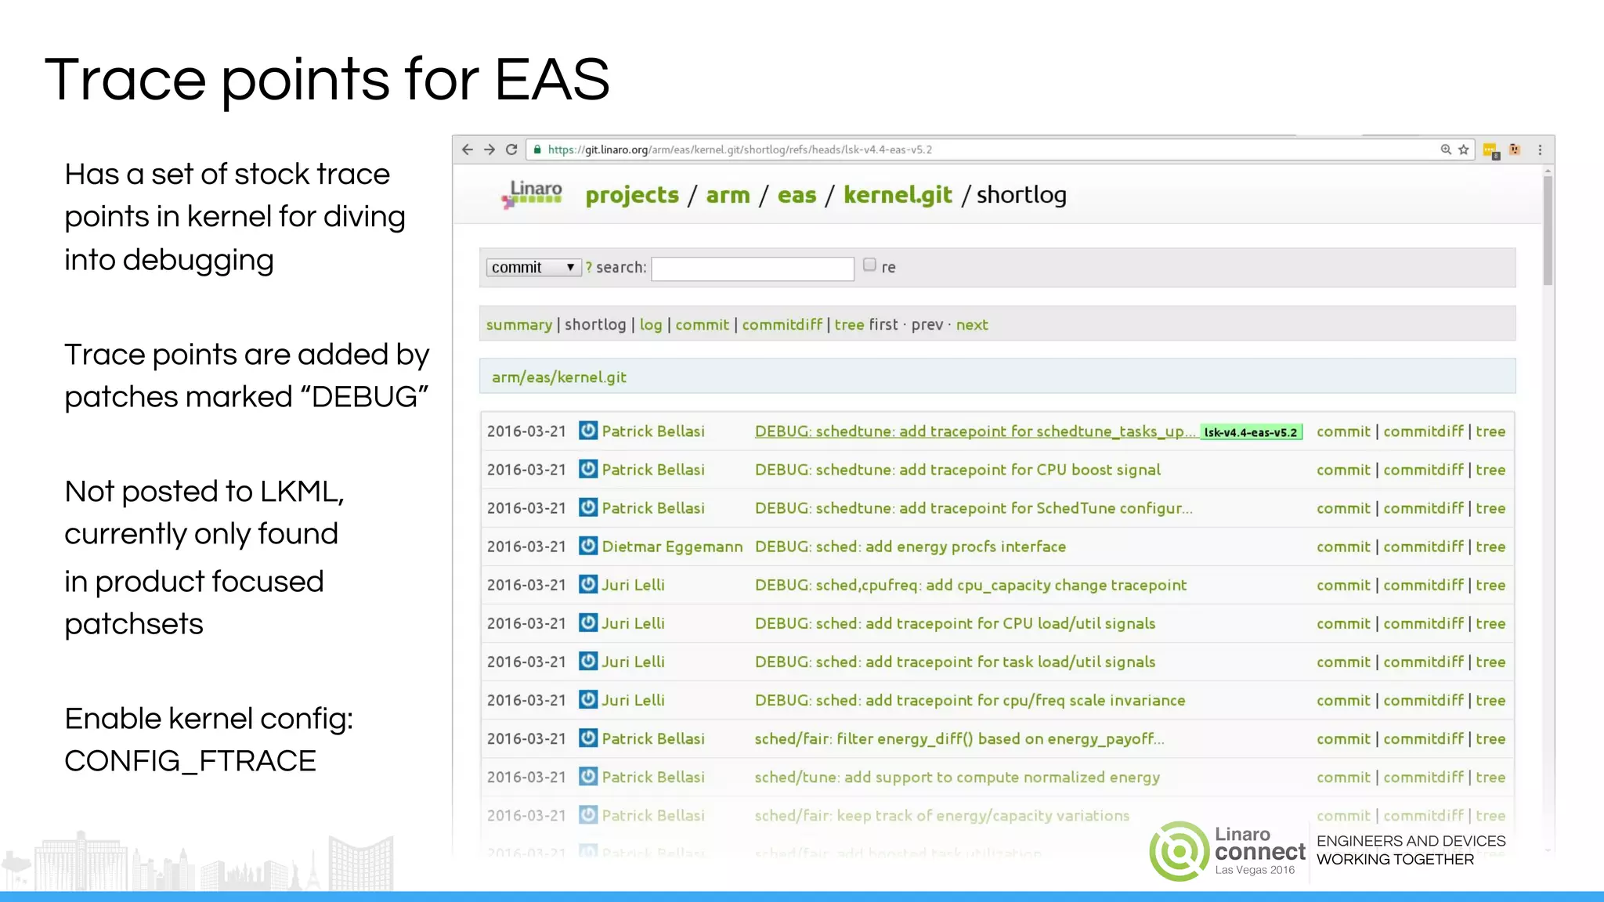Open the orange extension icon beside menu
Screen dimensions: 1604x902
pyautogui.click(x=1515, y=150)
